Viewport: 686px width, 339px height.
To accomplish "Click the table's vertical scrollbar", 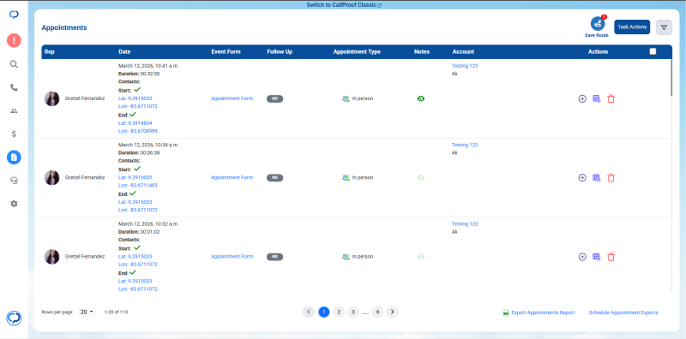I will pyautogui.click(x=671, y=78).
